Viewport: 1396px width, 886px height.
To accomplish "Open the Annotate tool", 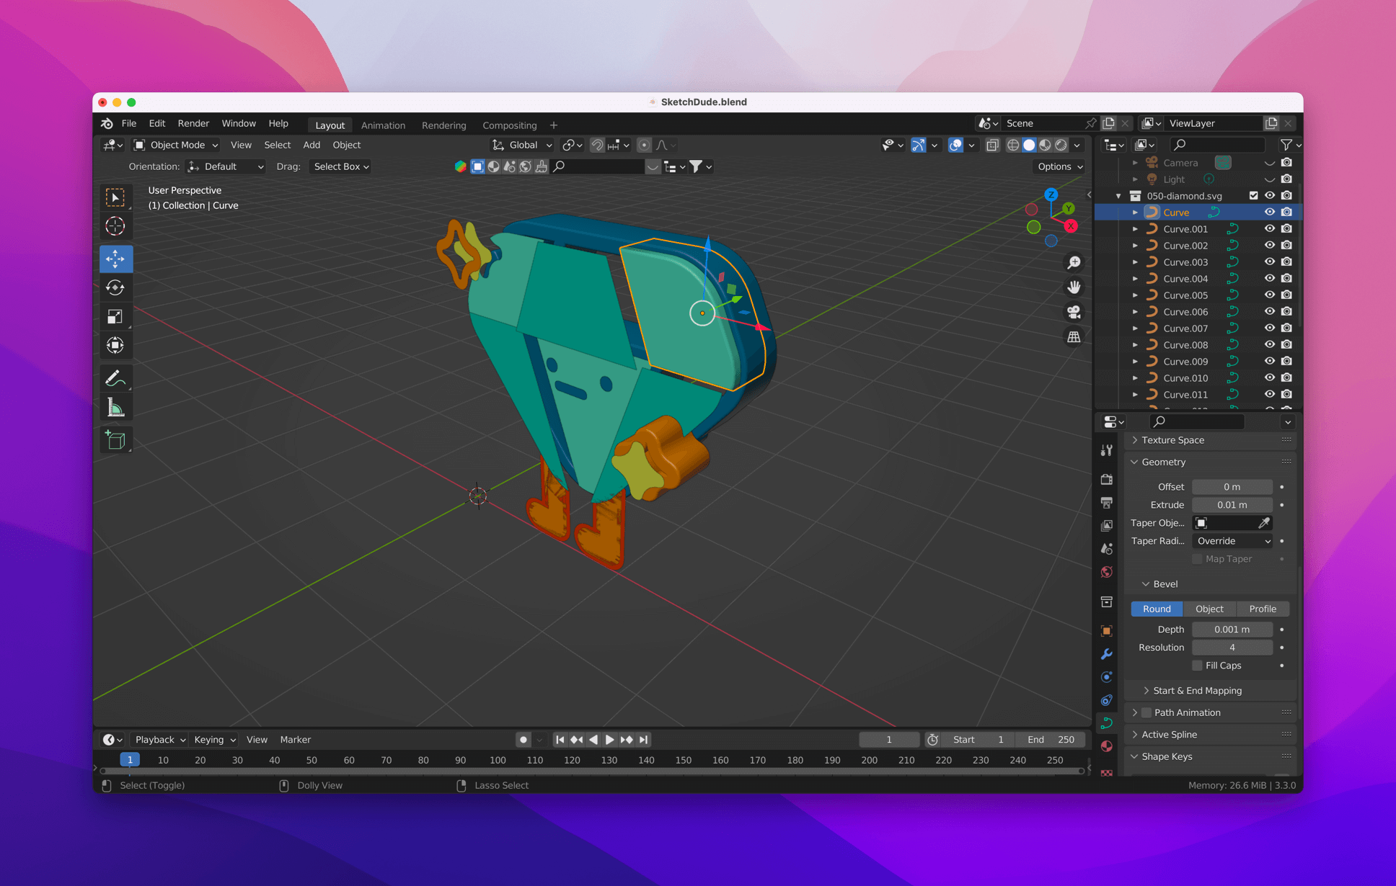I will (116, 377).
